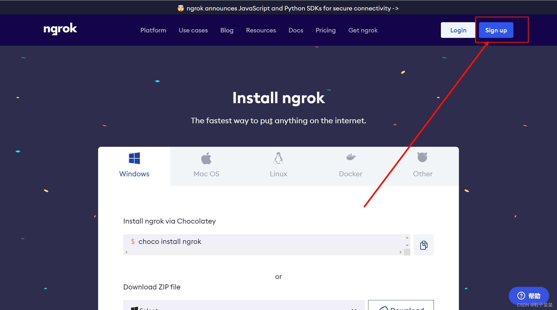
Task: Click the Login button
Action: 458,30
